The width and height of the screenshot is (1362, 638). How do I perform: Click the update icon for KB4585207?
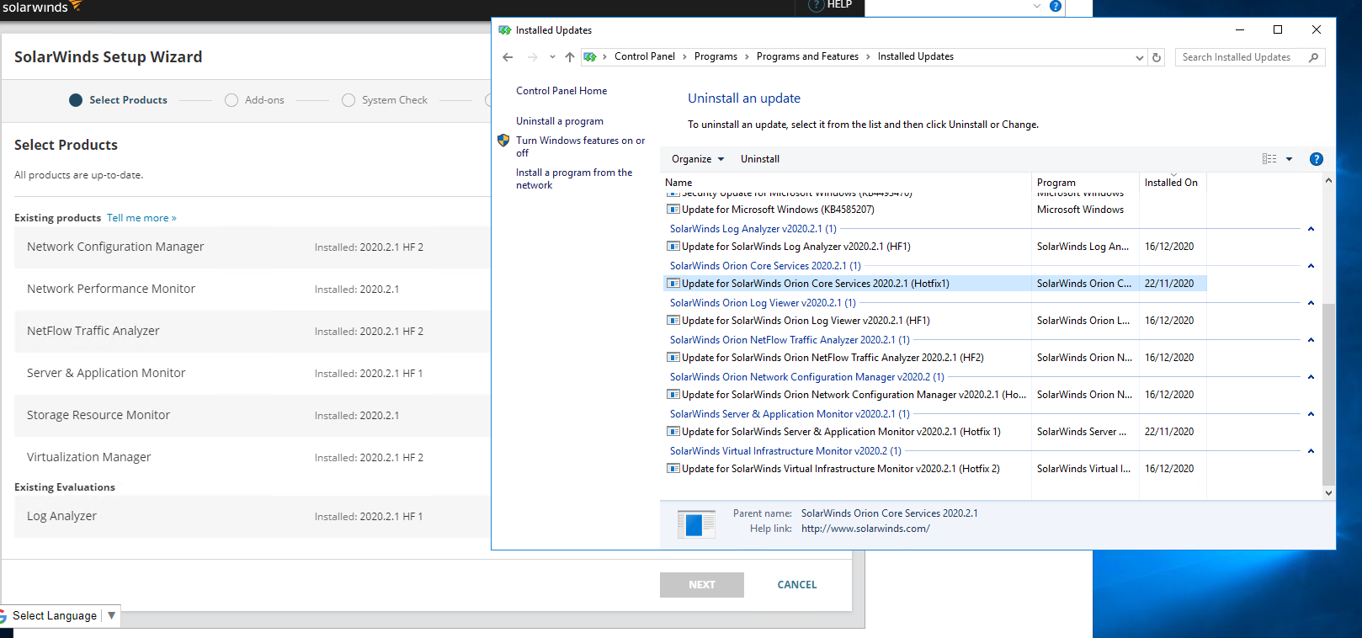coord(673,210)
